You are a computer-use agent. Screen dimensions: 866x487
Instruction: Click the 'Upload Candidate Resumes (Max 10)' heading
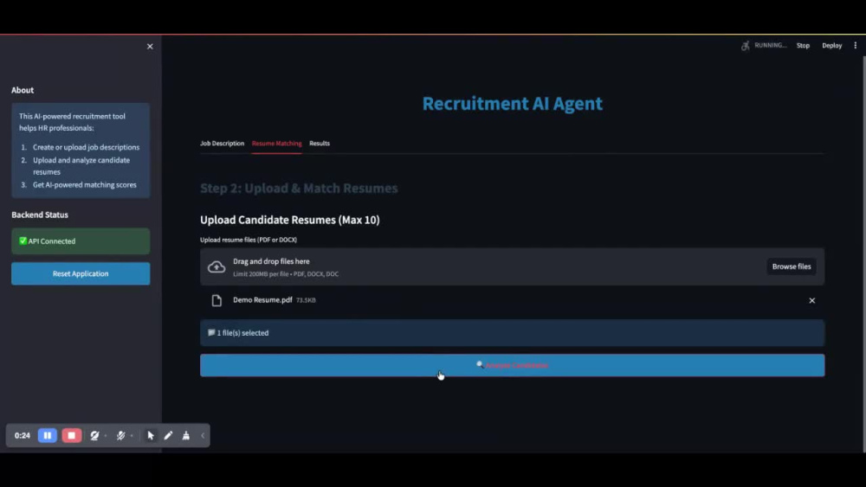point(290,220)
